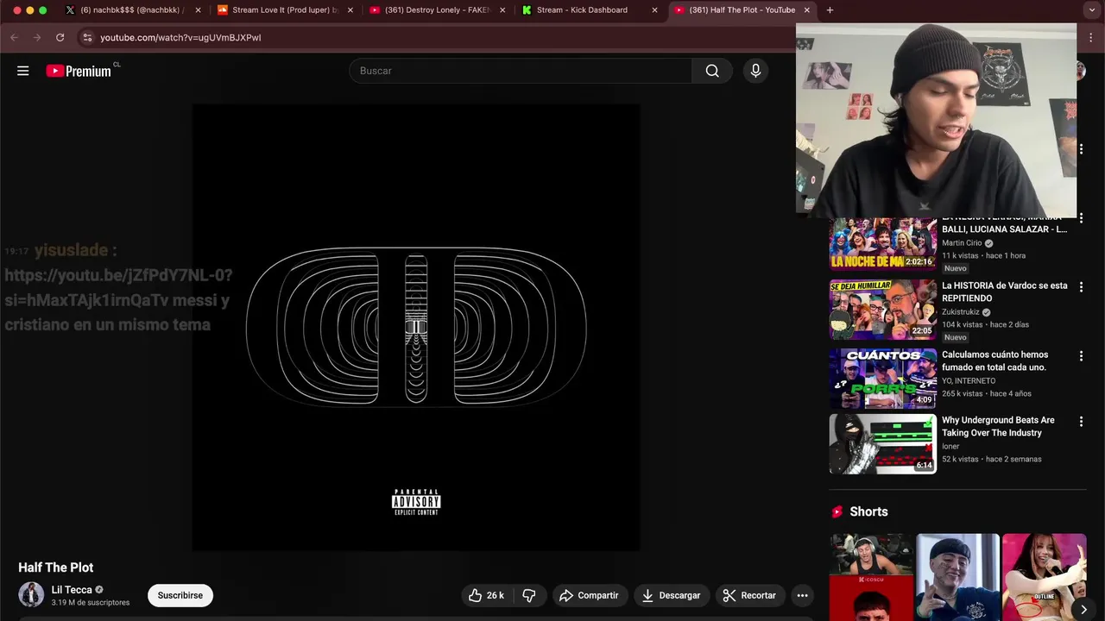Go to YouTube Premium home logo

click(79, 71)
